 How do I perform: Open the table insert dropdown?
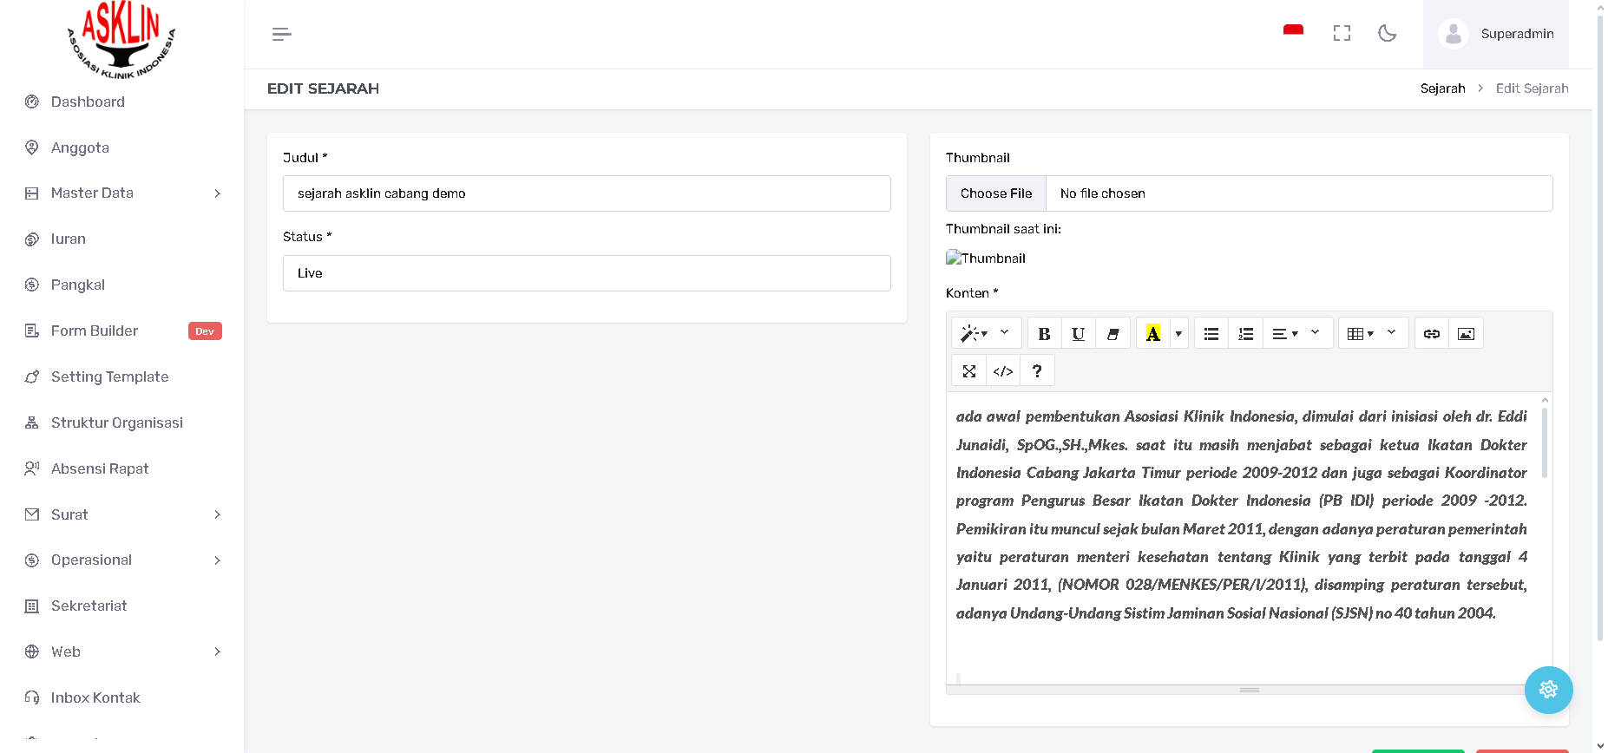coord(1373,334)
